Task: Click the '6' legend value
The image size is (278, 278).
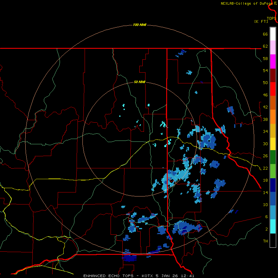Action: tap(267, 217)
